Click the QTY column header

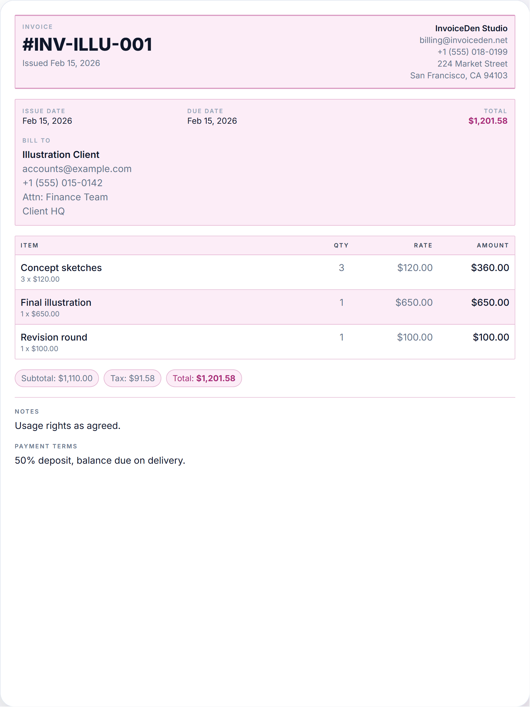tap(341, 245)
